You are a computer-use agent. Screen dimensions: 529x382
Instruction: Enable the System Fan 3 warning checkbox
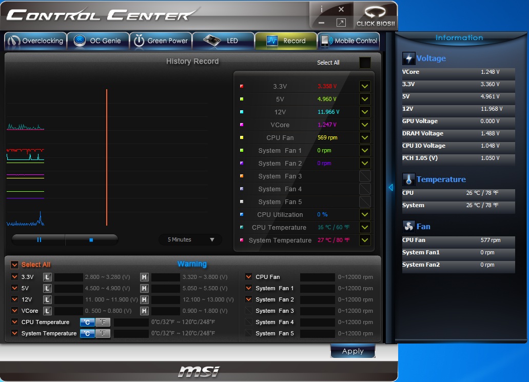pyautogui.click(x=249, y=311)
